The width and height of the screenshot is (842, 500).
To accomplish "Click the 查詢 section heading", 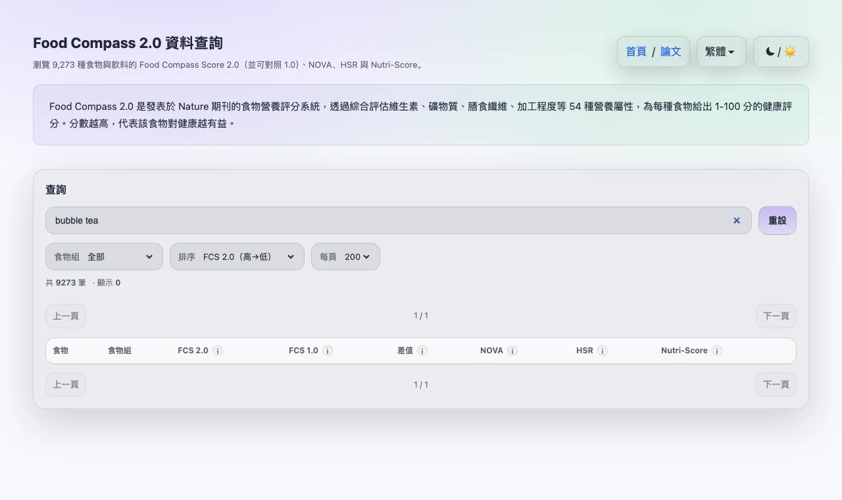I will [x=56, y=189].
